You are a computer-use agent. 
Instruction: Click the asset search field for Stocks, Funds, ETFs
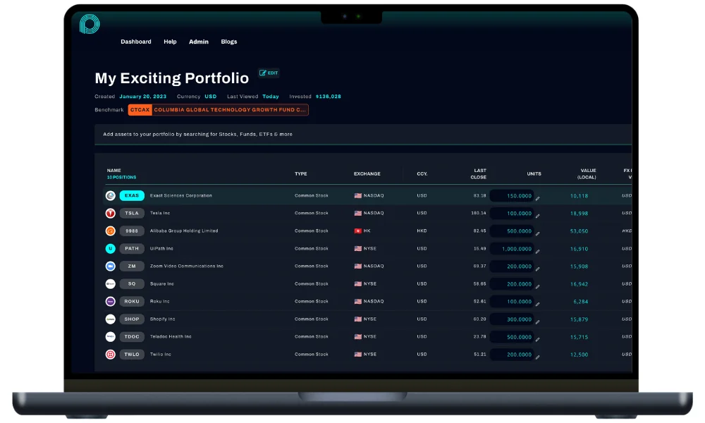coord(352,134)
